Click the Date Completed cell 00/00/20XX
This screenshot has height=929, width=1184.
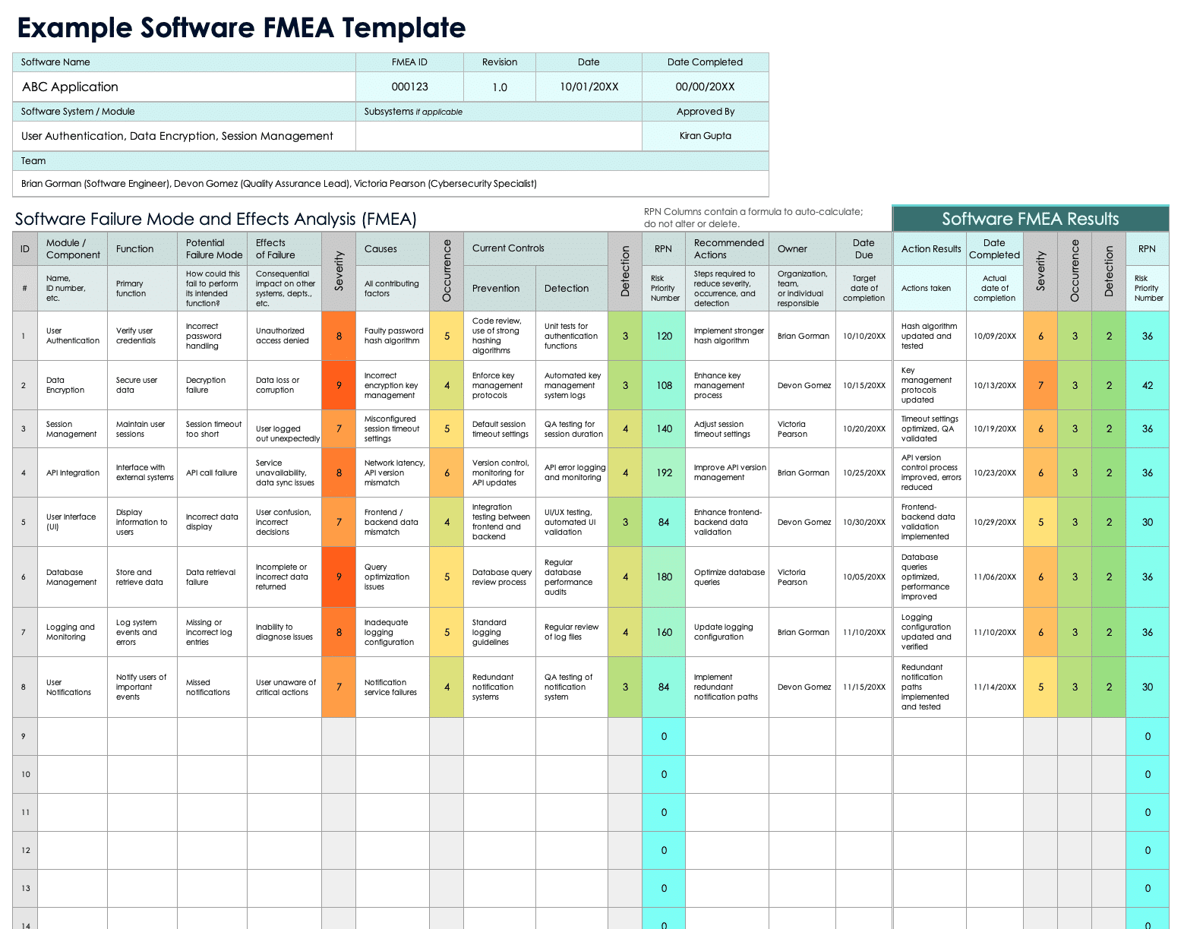coord(705,86)
